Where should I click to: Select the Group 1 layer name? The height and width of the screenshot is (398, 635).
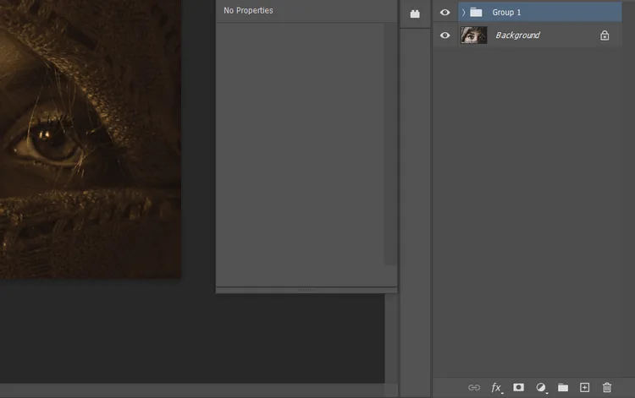pos(506,13)
